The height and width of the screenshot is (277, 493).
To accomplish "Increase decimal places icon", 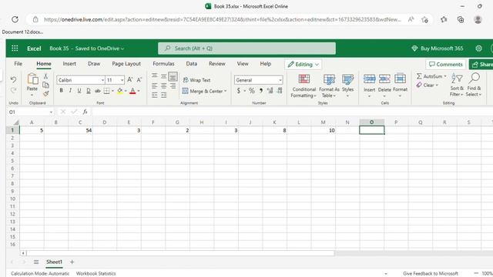I will pos(270,91).
